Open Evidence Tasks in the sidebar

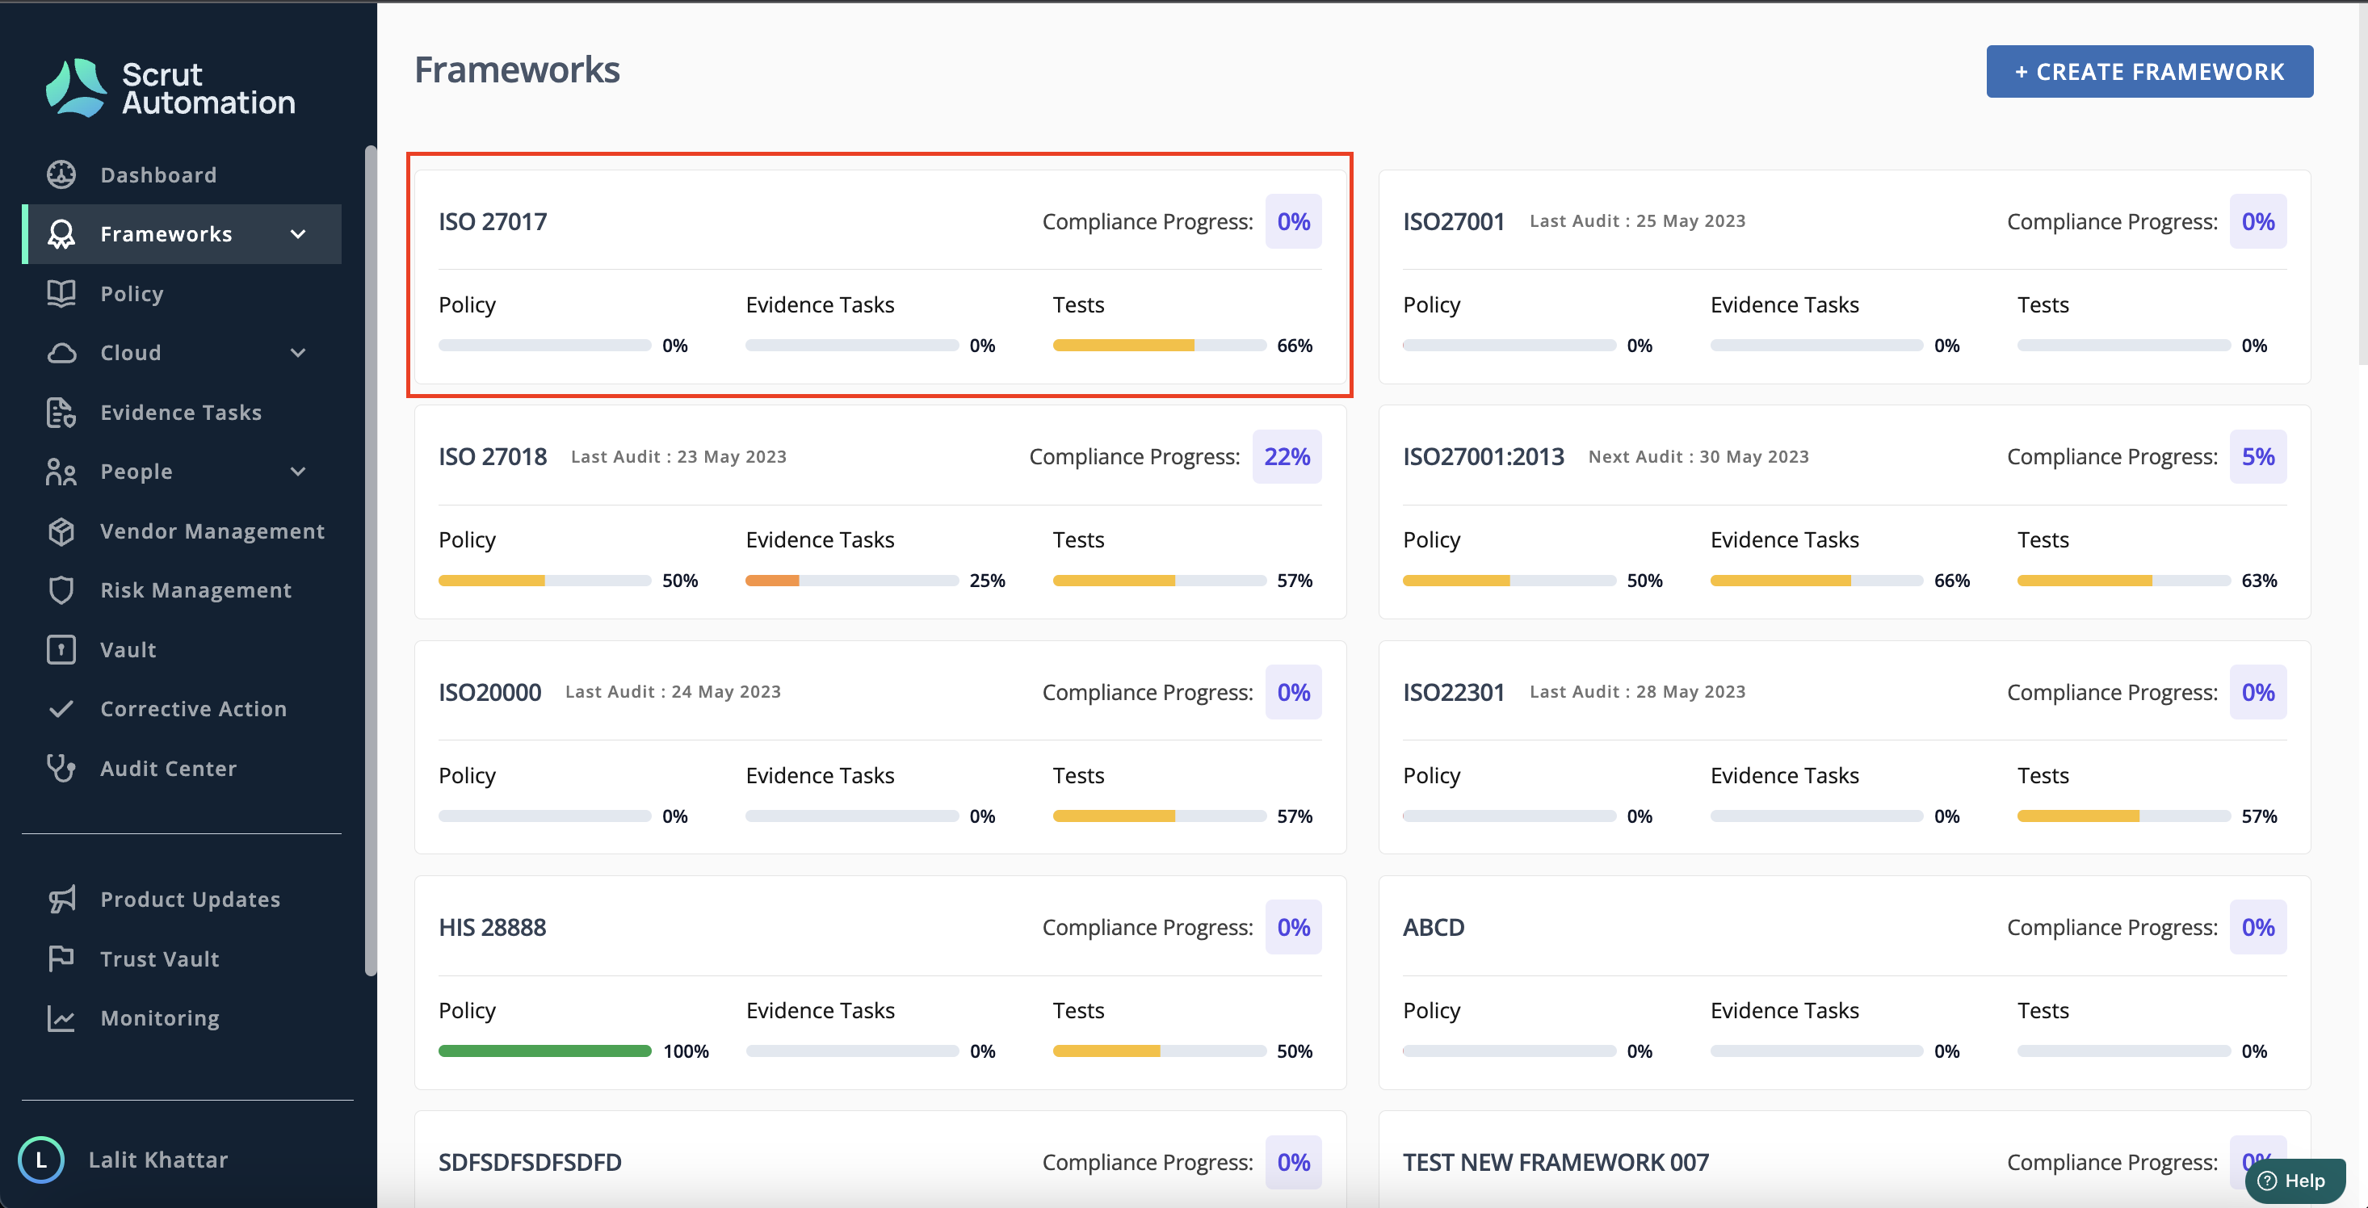tap(182, 413)
